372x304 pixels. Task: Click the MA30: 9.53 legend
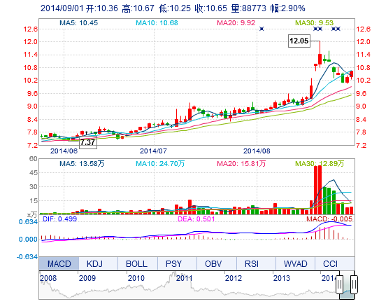click(x=315, y=23)
